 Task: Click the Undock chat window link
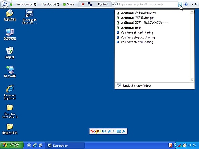[137, 85]
